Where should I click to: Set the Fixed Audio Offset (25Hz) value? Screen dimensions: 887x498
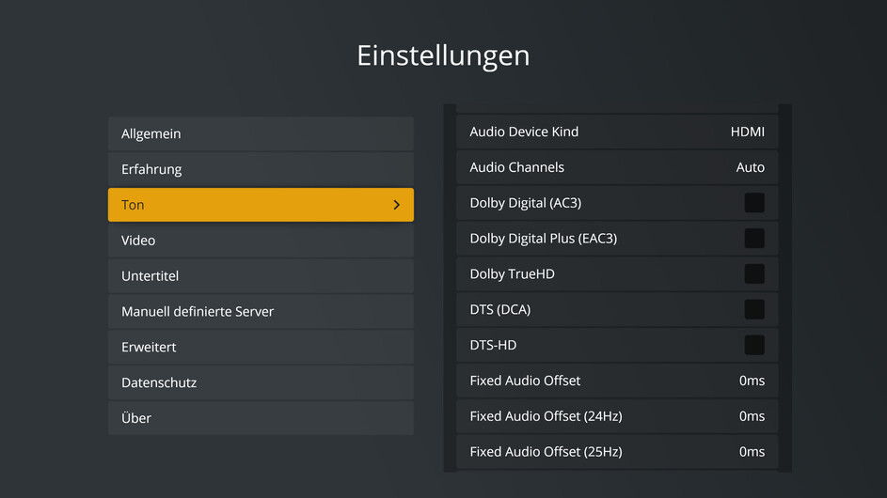[x=752, y=452]
